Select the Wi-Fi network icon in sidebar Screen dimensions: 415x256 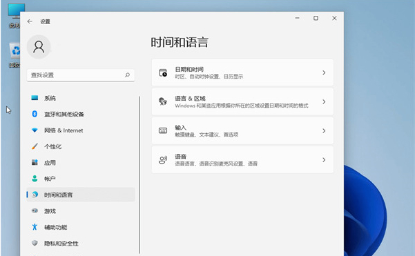(35, 130)
